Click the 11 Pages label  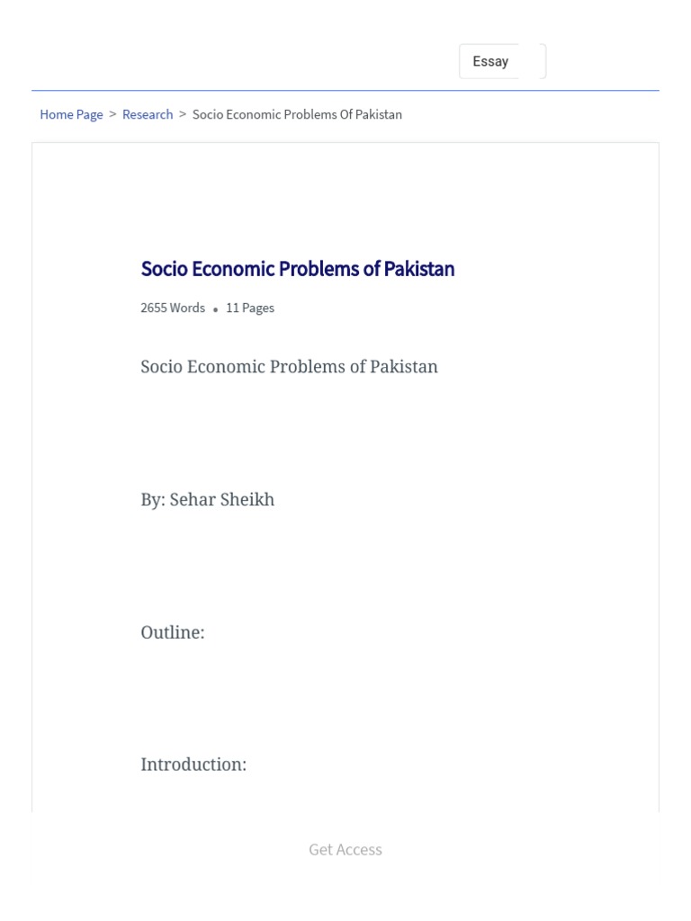point(250,308)
